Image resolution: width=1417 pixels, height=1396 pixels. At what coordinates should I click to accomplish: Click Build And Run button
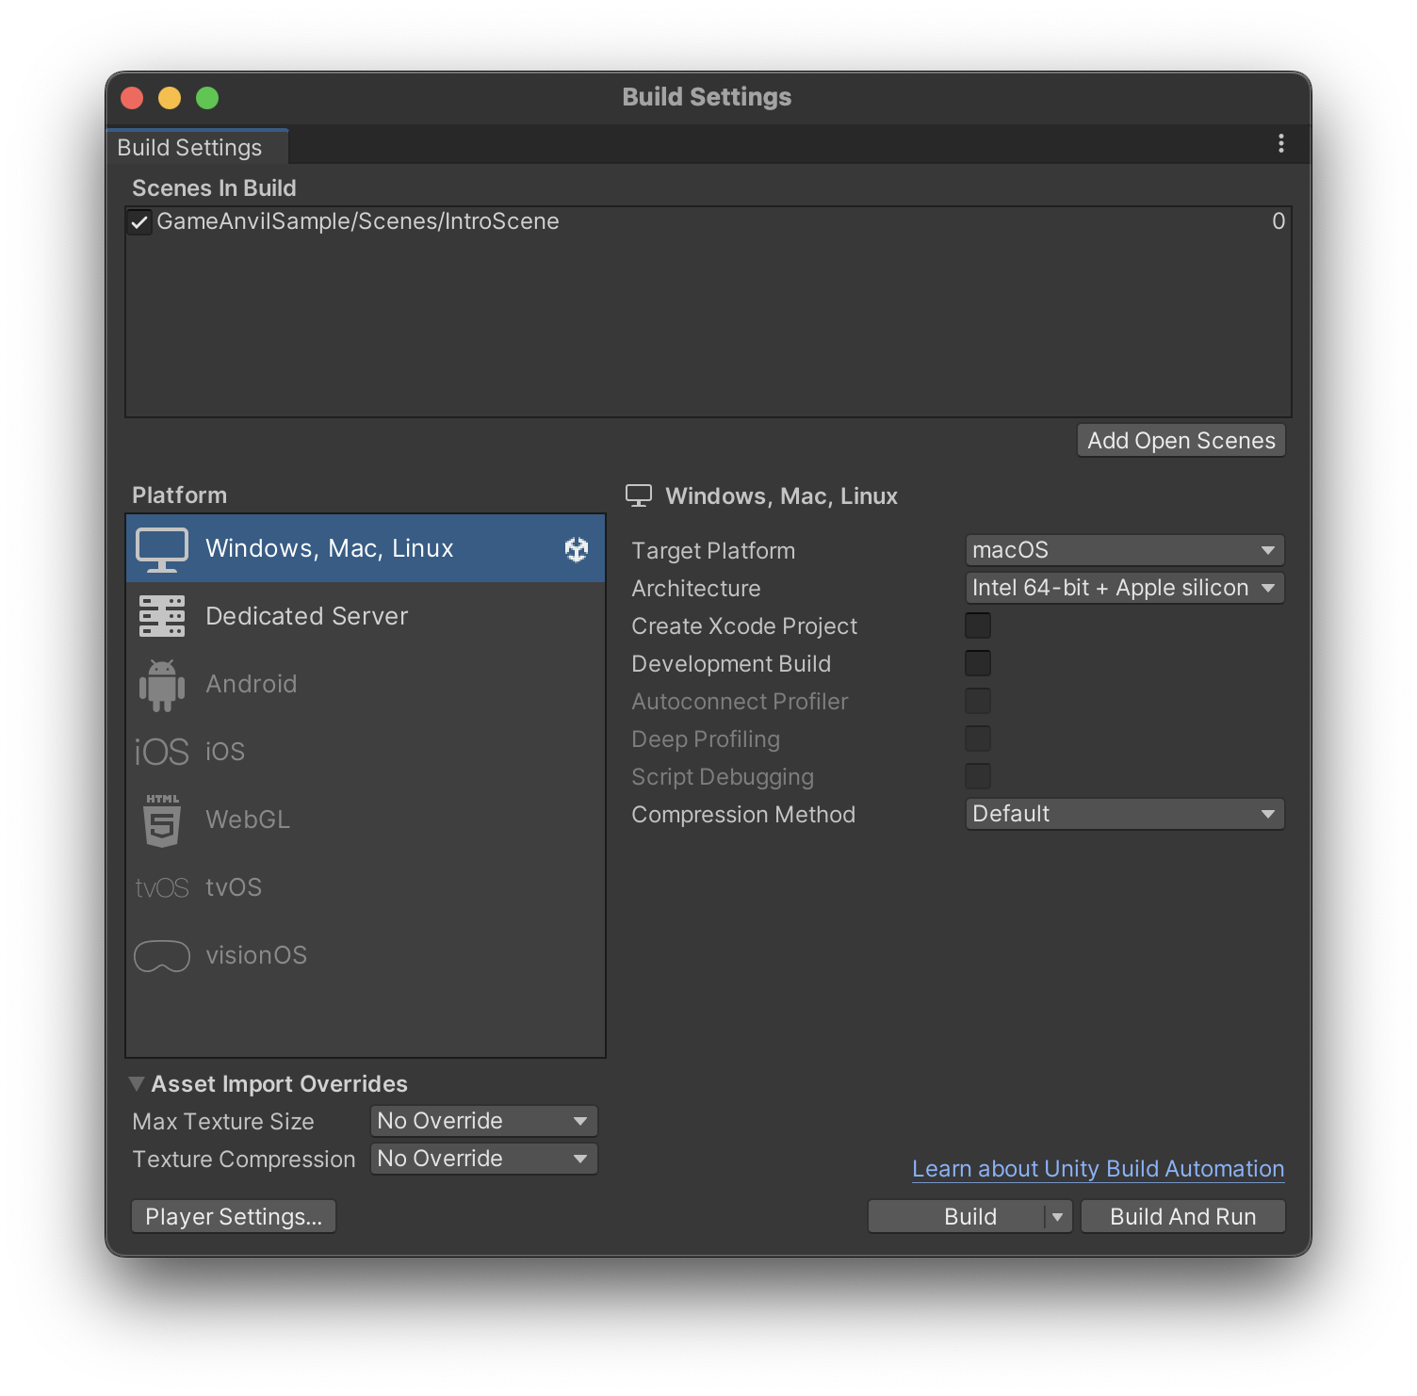coord(1183,1217)
